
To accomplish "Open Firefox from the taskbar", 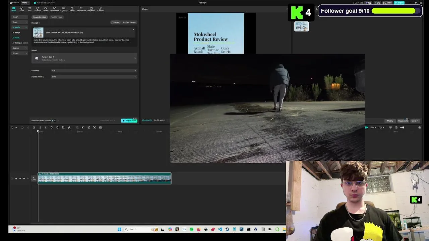I will 198,229.
